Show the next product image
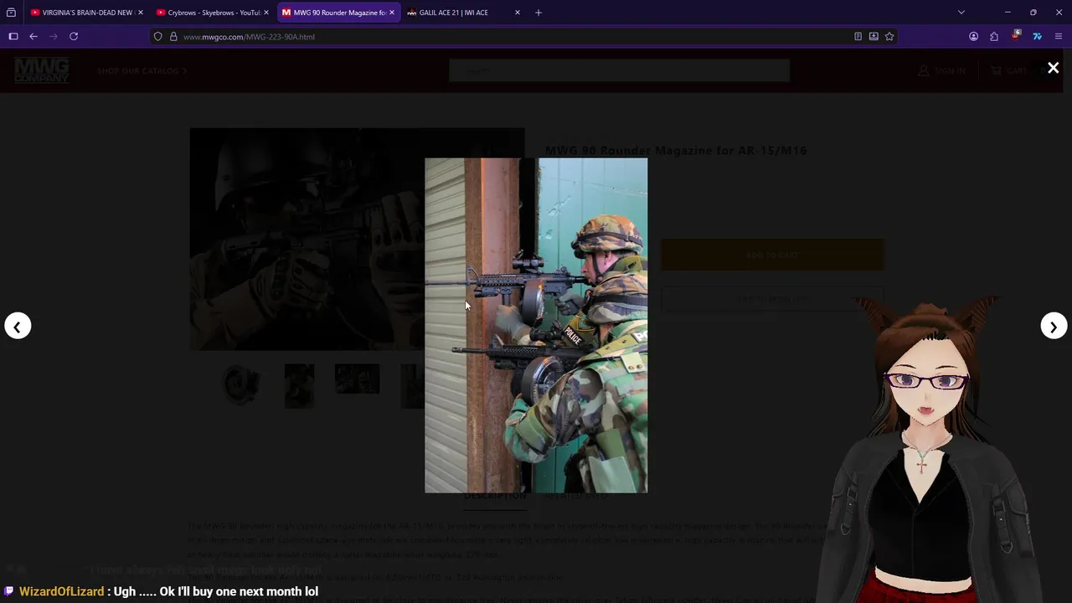Image resolution: width=1072 pixels, height=603 pixels. coord(1054,326)
